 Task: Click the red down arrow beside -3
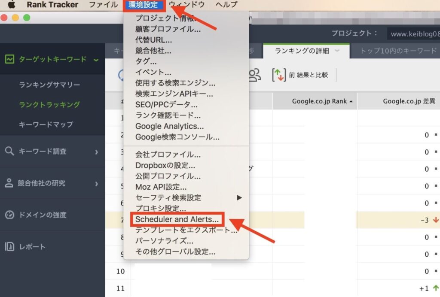[x=436, y=220]
